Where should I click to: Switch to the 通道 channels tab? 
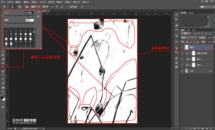[188, 30]
